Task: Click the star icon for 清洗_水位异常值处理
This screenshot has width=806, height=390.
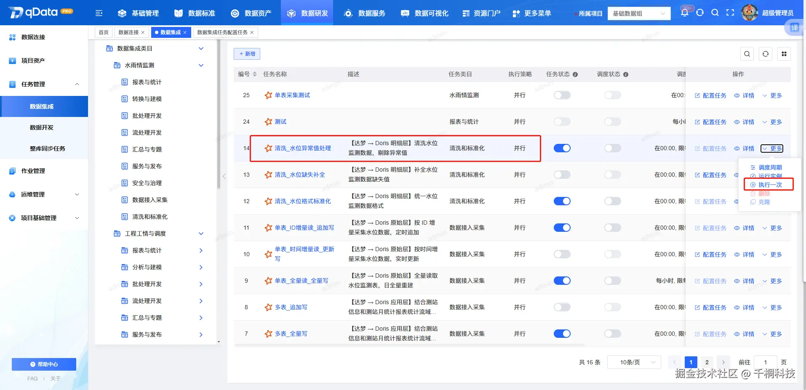Action: tap(268, 148)
